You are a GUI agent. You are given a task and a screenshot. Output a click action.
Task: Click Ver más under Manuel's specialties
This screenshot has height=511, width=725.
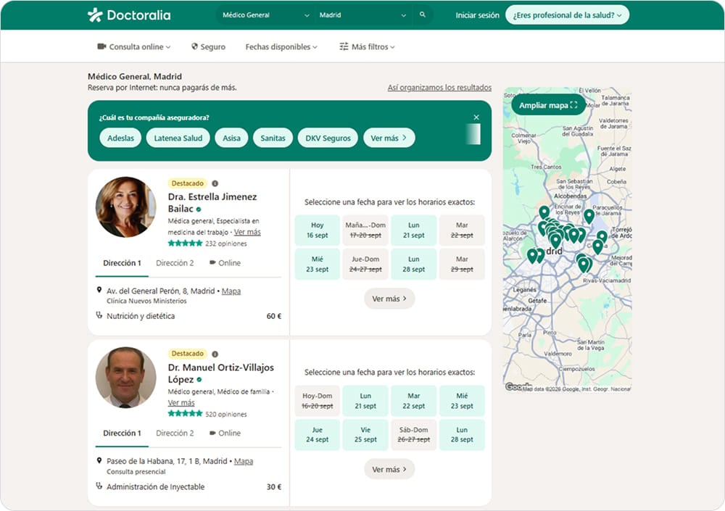click(x=181, y=403)
